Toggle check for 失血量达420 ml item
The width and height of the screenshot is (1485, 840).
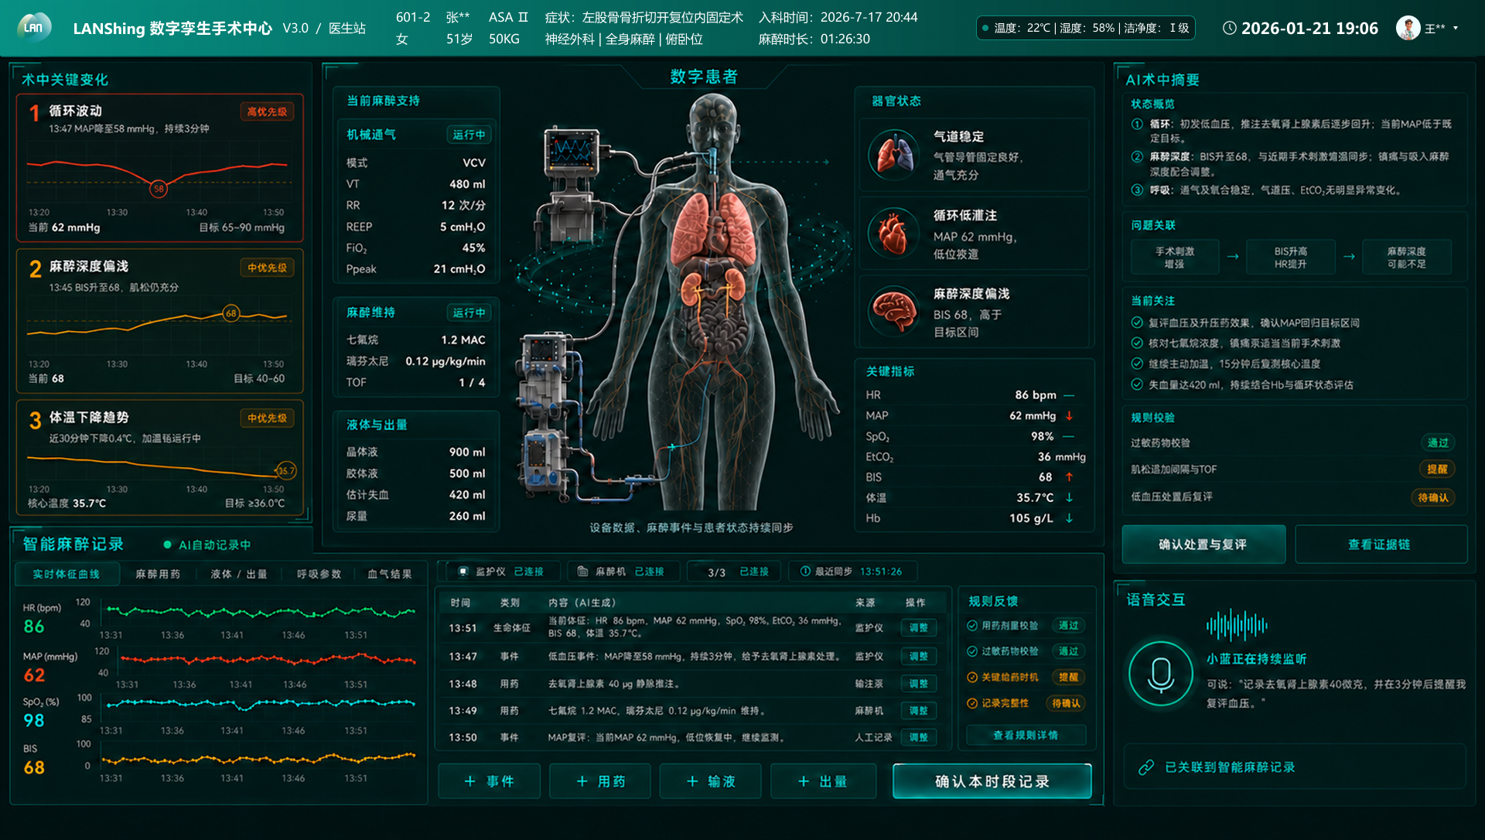click(1137, 384)
